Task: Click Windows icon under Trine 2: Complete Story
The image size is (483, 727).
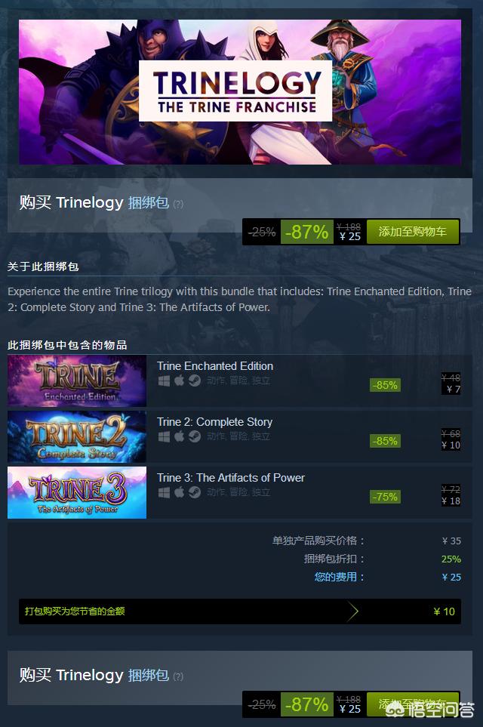Action: tap(164, 437)
